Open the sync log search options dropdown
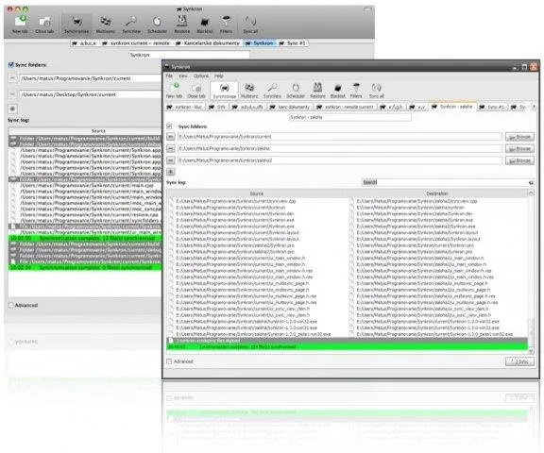The width and height of the screenshot is (544, 453). click(x=531, y=182)
